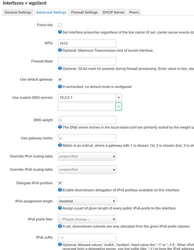Image resolution: width=194 pixels, height=250 pixels.
Task: Focus the Firewall Mark input field
Action: click(87, 61)
